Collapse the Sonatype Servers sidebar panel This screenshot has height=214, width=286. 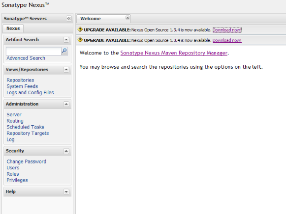[69, 18]
